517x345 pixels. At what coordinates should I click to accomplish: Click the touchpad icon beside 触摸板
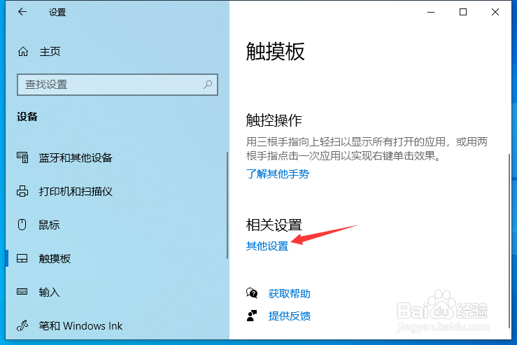pyautogui.click(x=22, y=258)
